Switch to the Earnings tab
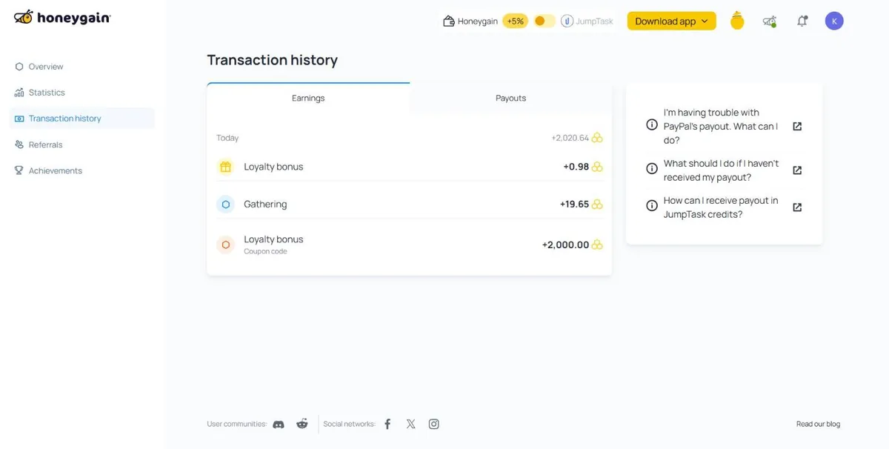 (x=308, y=98)
